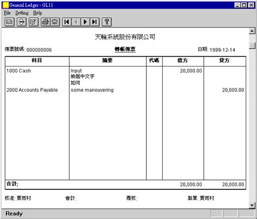Jump to last record button

pyautogui.click(x=95, y=22)
